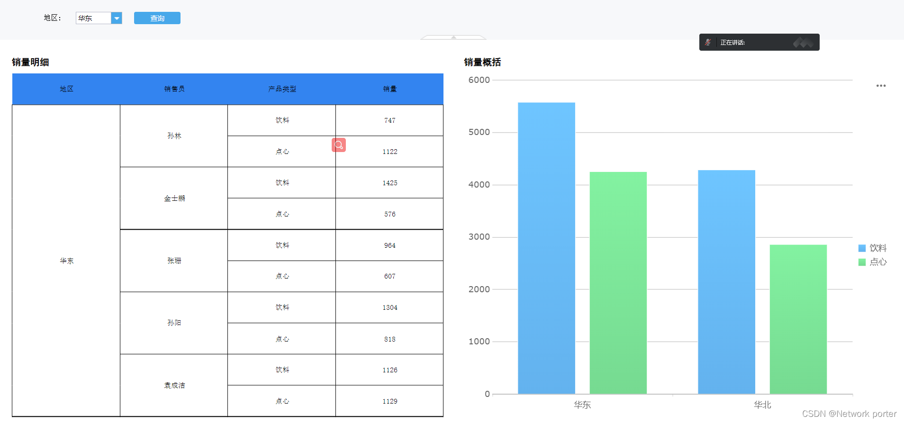
Task: Click the muted microphone icon
Action: point(708,42)
